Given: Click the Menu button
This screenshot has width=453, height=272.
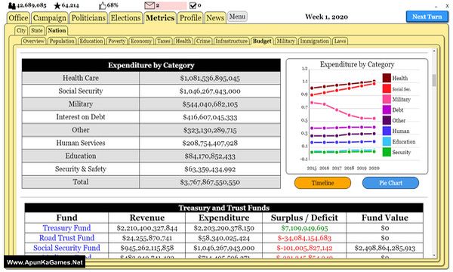Looking at the screenshot, I should [237, 17].
